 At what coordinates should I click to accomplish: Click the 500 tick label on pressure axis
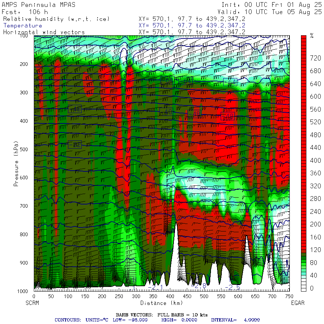click(24, 149)
